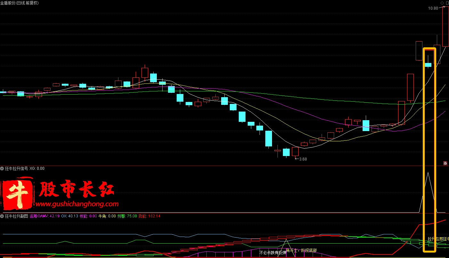Viewport: 449px width, 258px height.
Task: Click the 势能: 162.14 value
Action: [149, 216]
